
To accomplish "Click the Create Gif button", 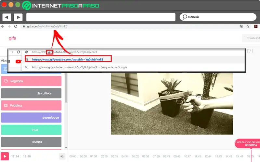I will [x=251, y=38].
